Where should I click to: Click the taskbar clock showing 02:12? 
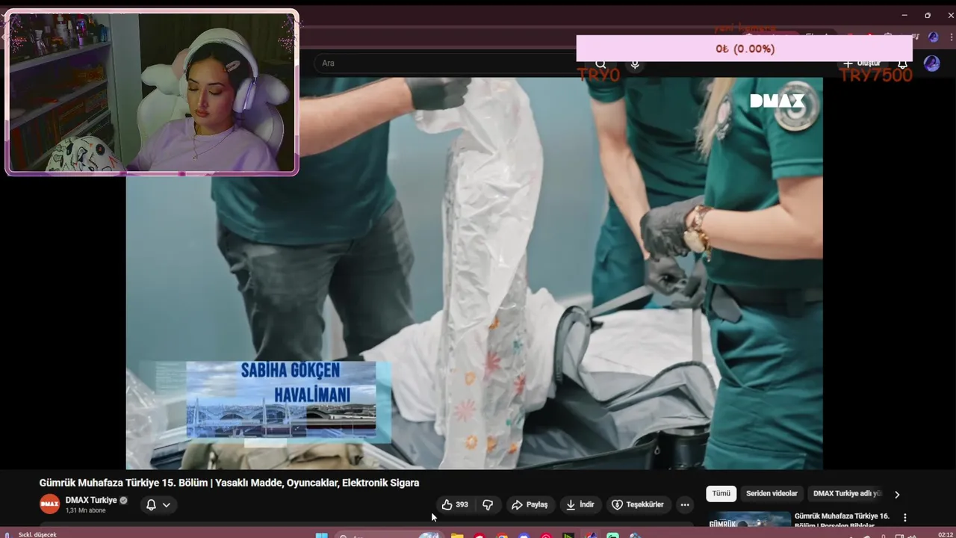pos(945,534)
